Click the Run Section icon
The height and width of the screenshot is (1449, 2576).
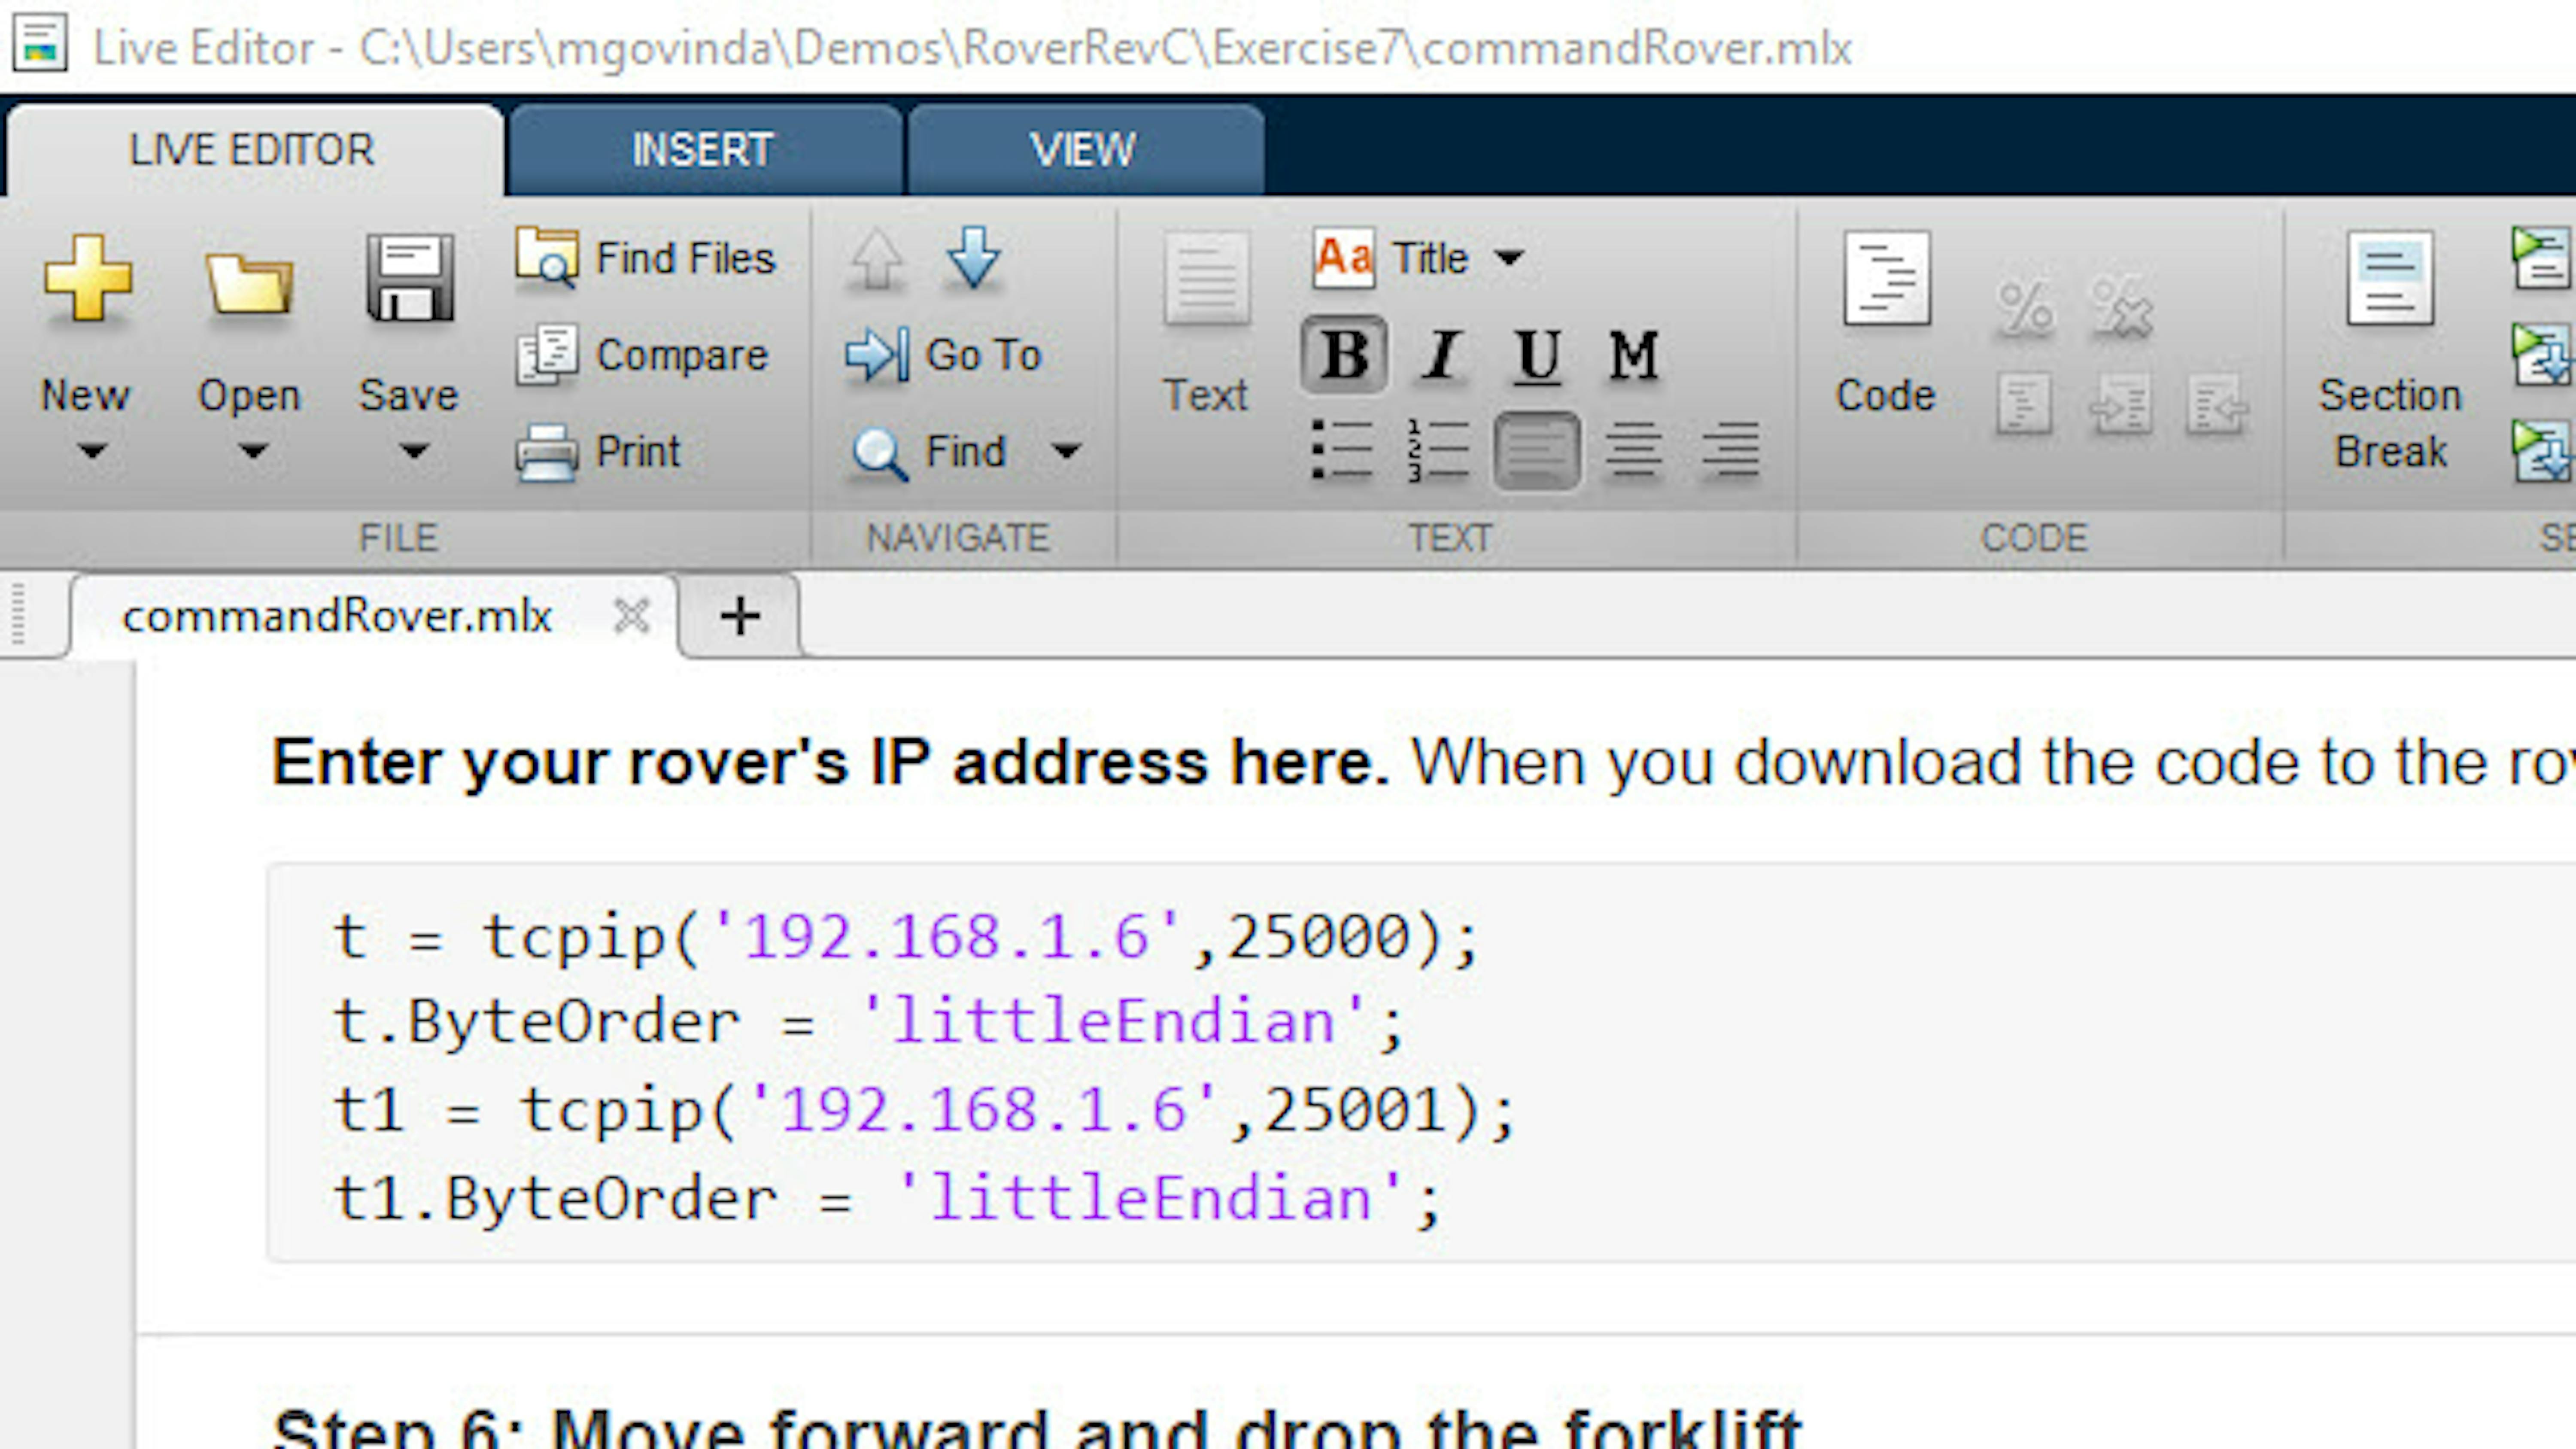(x=2542, y=258)
